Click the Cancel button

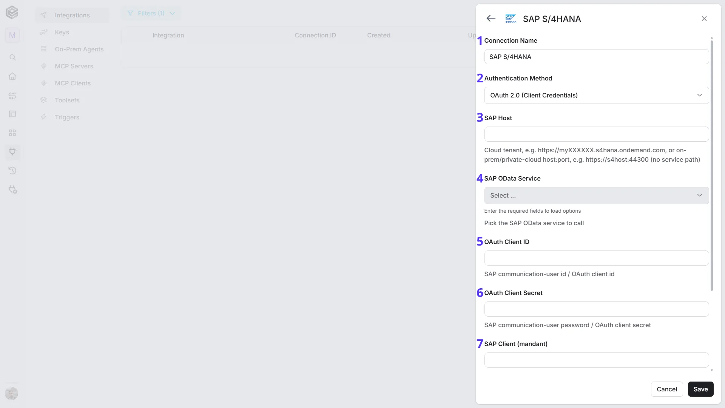pyautogui.click(x=667, y=389)
